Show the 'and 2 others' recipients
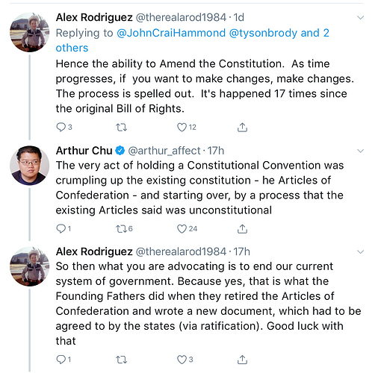Viewport: 381px width, 373px height. click(192, 40)
